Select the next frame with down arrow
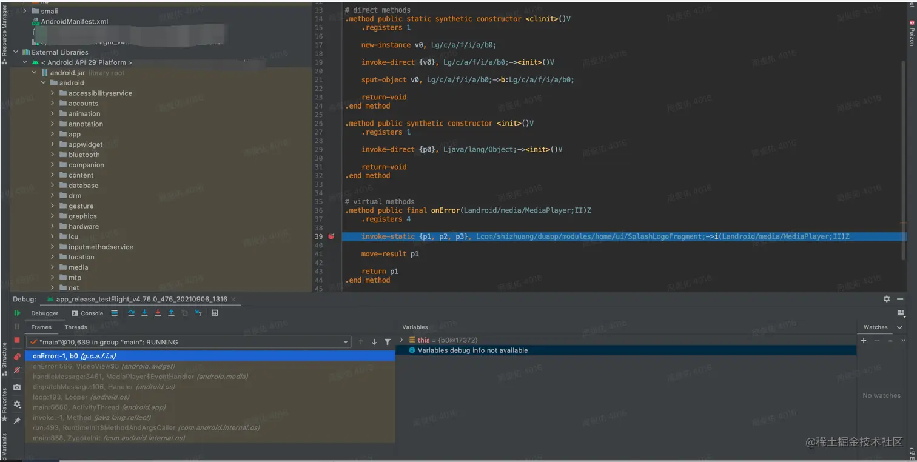The width and height of the screenshot is (917, 462). click(x=374, y=342)
